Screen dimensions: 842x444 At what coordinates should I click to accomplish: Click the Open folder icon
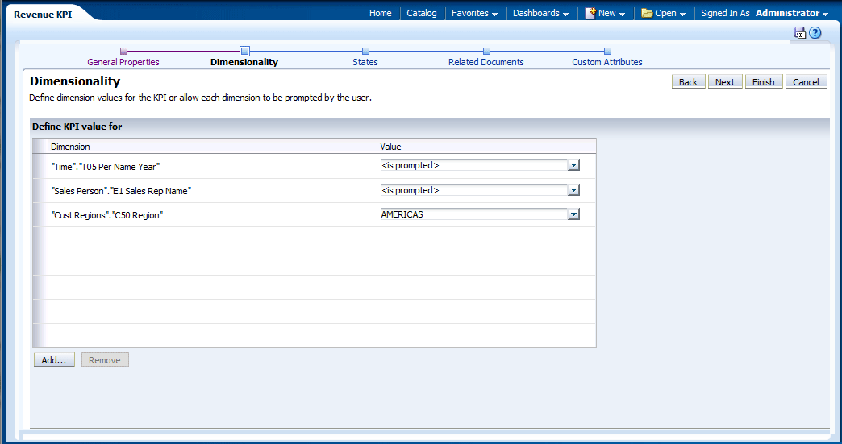[x=647, y=13]
